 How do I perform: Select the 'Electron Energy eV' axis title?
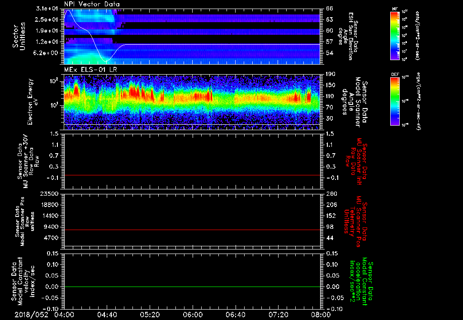click(x=33, y=102)
